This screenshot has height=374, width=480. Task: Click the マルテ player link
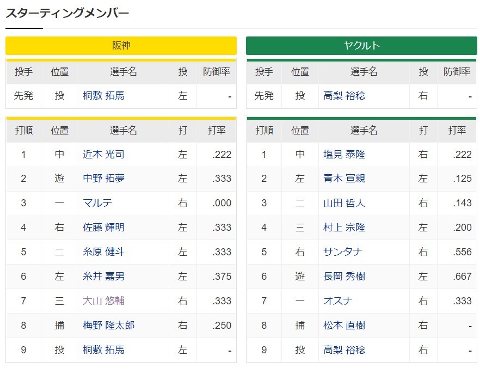pos(97,203)
